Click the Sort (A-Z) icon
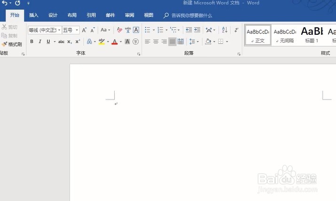 pyautogui.click(x=224, y=30)
